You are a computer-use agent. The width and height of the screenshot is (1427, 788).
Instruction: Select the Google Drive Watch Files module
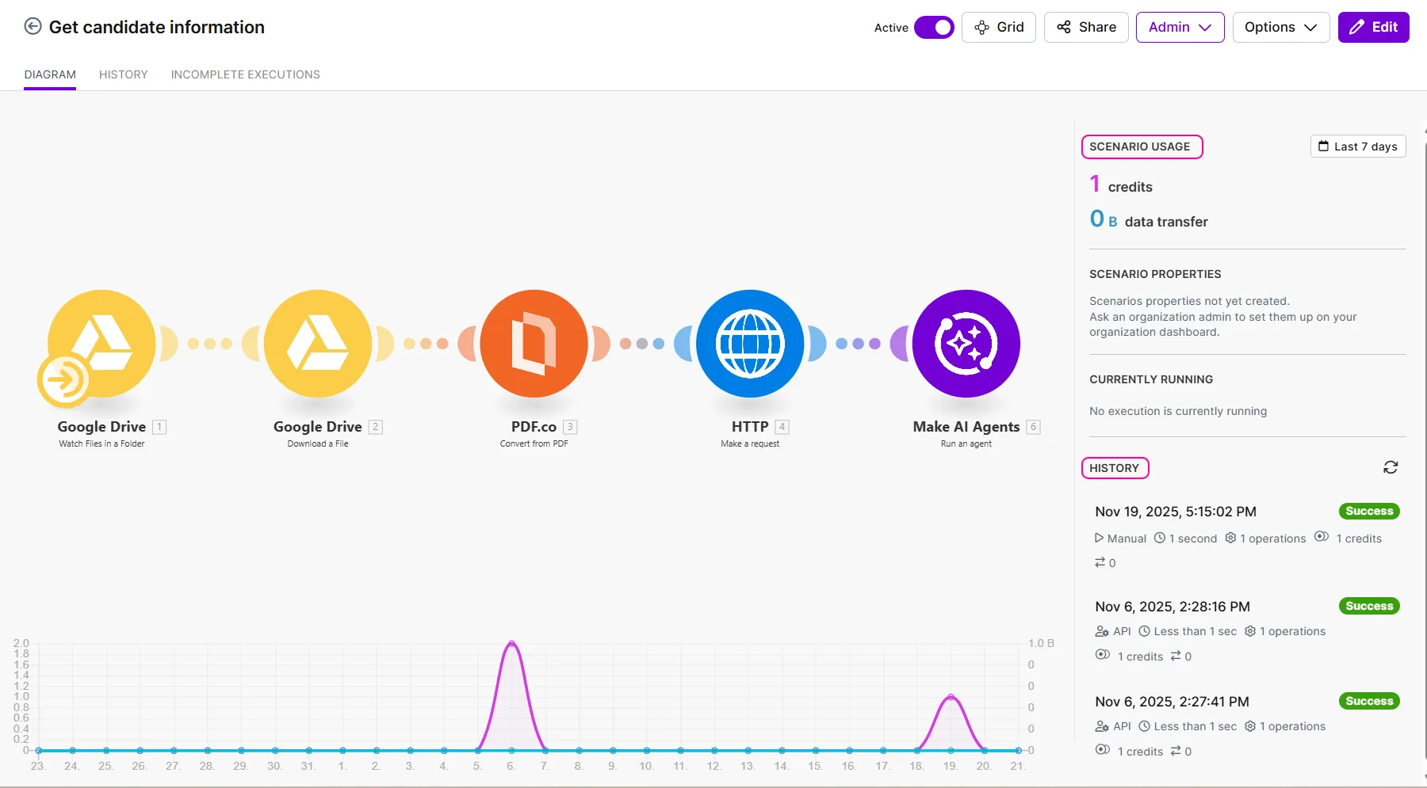[x=101, y=344]
